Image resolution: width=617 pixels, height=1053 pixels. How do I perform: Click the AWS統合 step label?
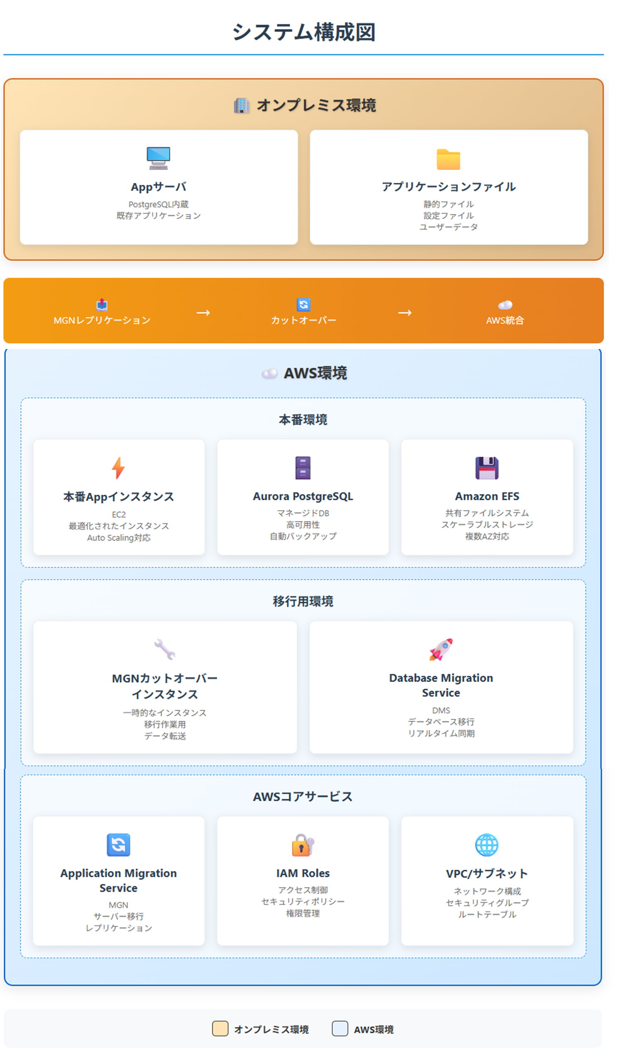[506, 320]
